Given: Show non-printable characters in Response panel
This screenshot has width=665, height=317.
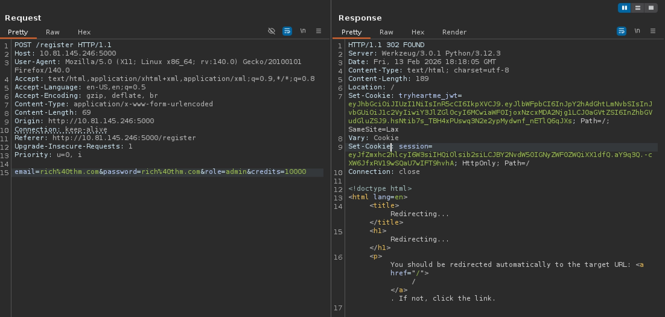Looking at the screenshot, I should [637, 31].
